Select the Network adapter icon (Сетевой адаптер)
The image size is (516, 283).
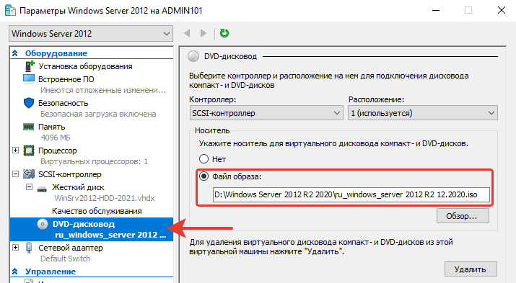point(29,248)
